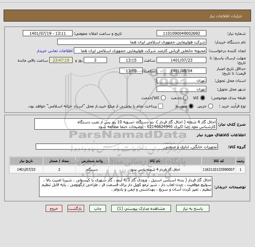Click the table date cell 1401/07/23

(x=26, y=169)
